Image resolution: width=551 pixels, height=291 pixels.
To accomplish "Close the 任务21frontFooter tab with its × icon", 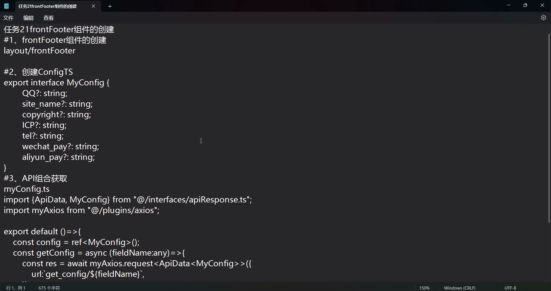I will point(93,6).
